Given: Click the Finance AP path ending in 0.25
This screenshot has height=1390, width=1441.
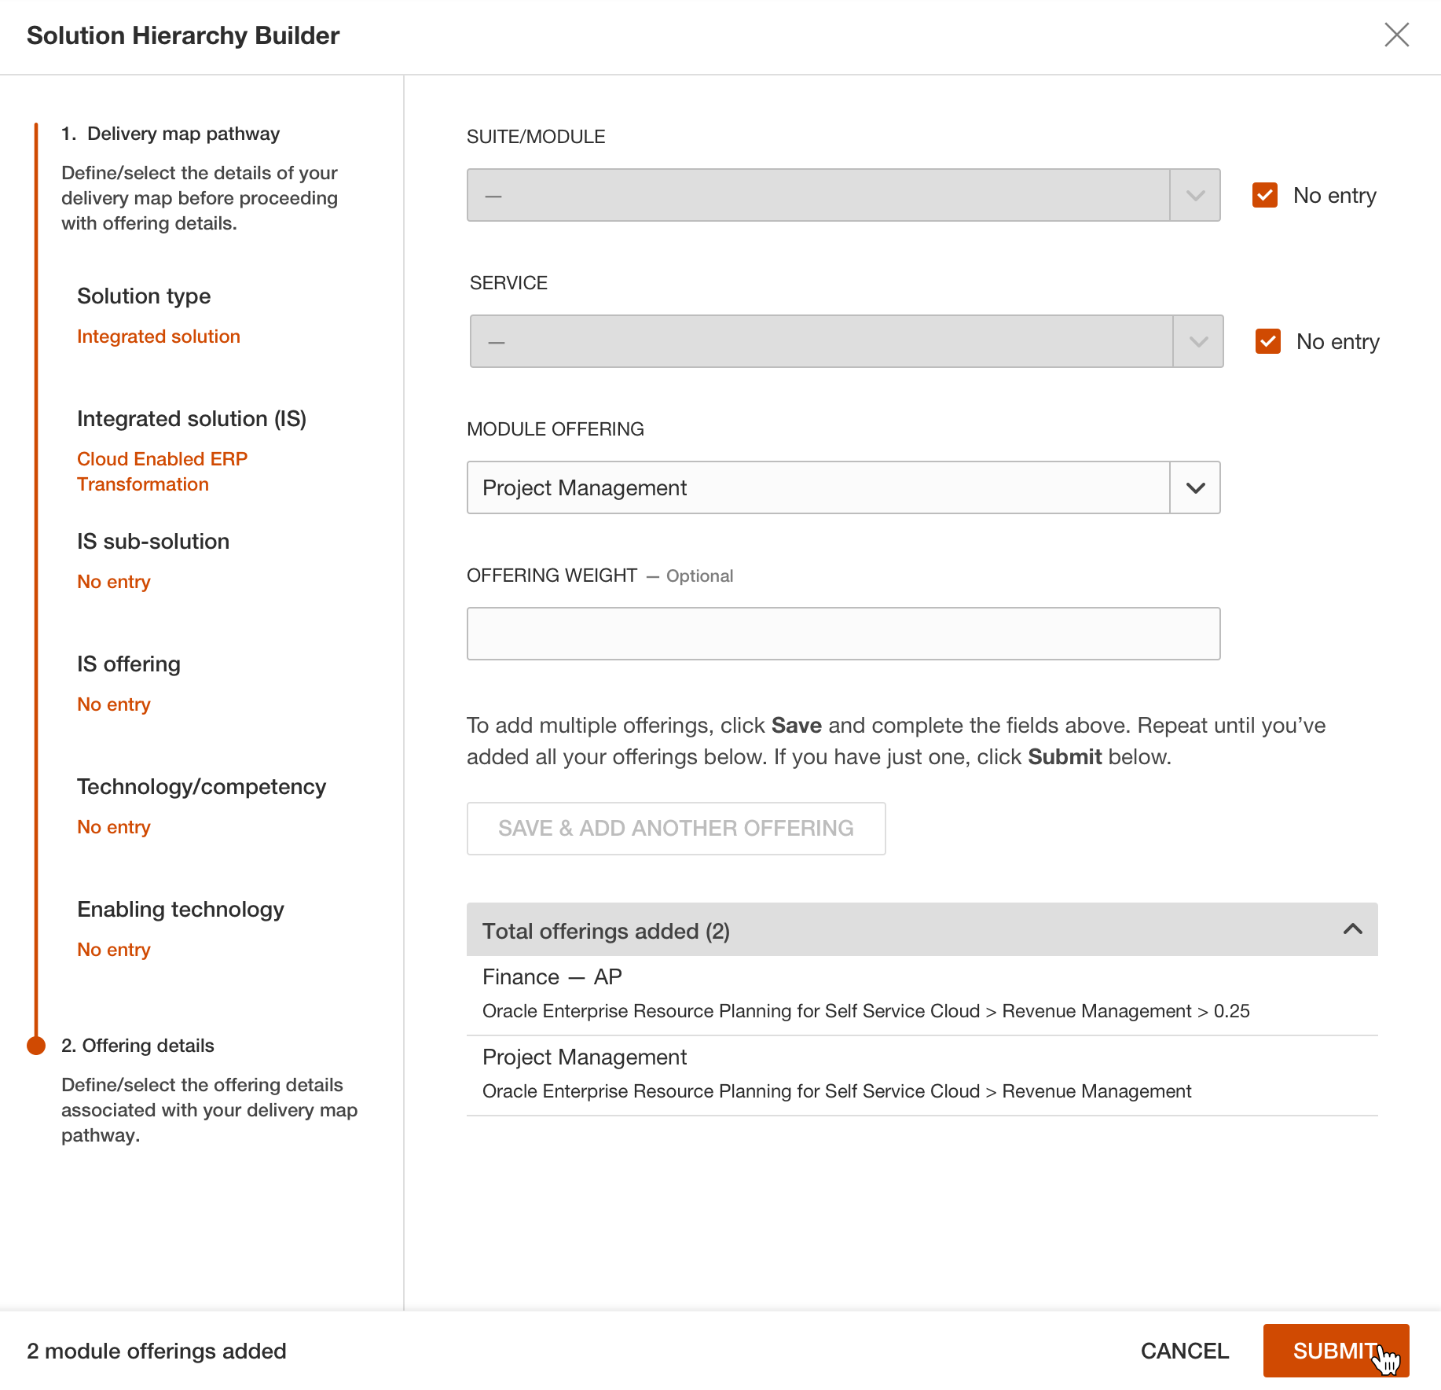Looking at the screenshot, I should point(866,1011).
